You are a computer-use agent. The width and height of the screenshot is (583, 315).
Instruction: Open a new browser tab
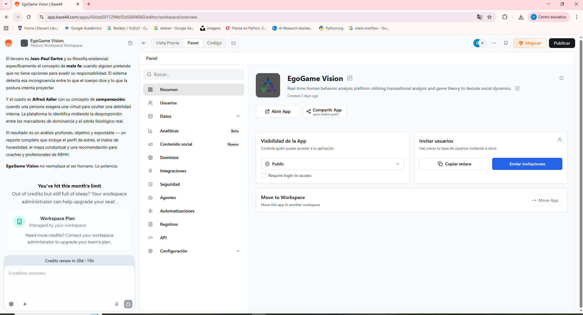89,4
